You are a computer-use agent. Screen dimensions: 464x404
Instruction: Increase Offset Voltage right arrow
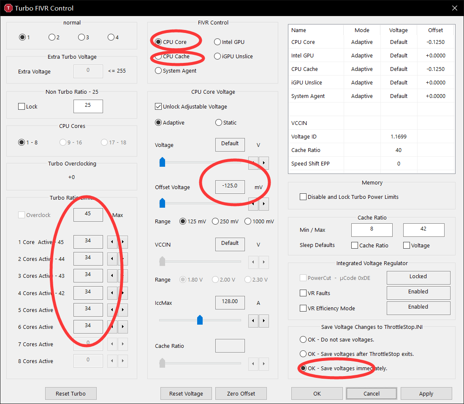(x=263, y=203)
